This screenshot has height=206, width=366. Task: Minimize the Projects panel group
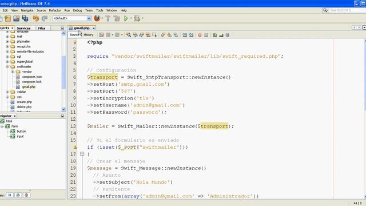62,28
